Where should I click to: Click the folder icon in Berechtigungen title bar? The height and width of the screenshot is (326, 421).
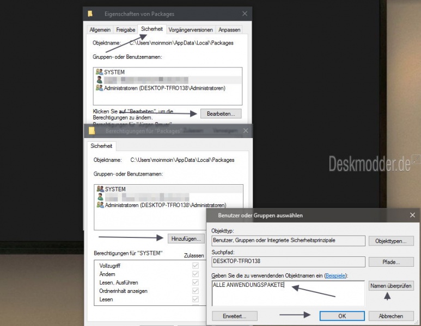pos(92,131)
